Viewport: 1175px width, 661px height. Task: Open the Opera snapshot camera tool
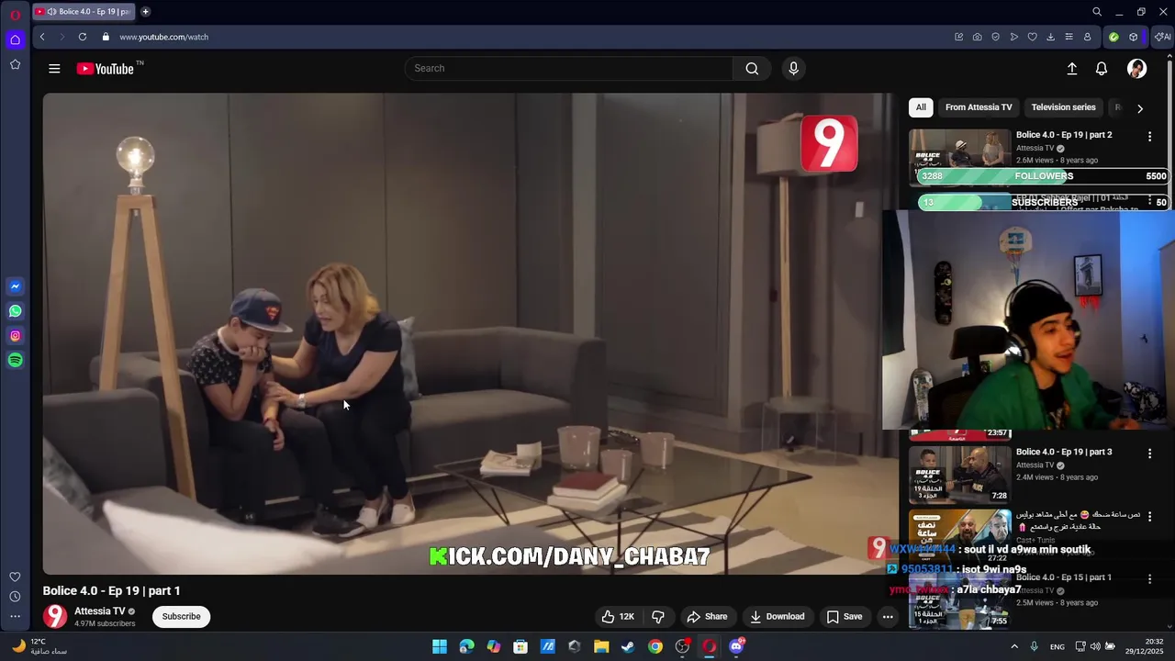(977, 37)
